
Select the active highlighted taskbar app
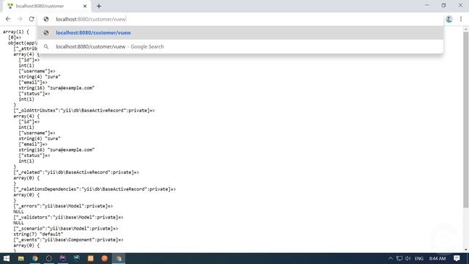pos(119,258)
